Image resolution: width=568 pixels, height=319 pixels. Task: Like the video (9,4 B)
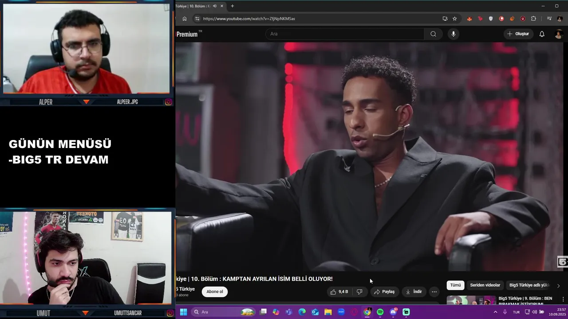pyautogui.click(x=339, y=292)
